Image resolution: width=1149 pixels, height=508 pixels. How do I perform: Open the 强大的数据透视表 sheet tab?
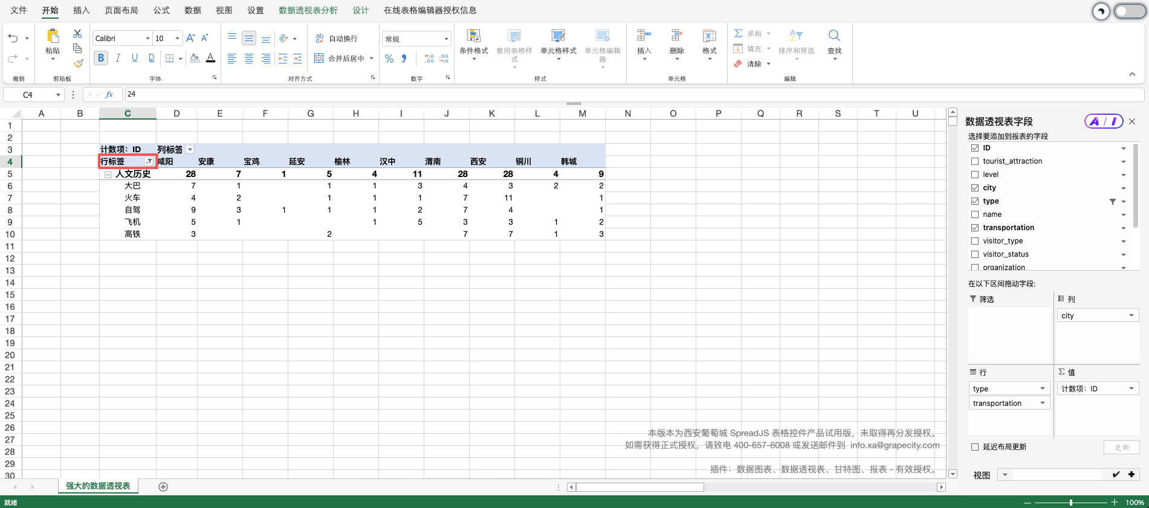pyautogui.click(x=98, y=486)
